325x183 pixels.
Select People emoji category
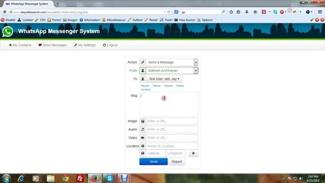point(145,86)
